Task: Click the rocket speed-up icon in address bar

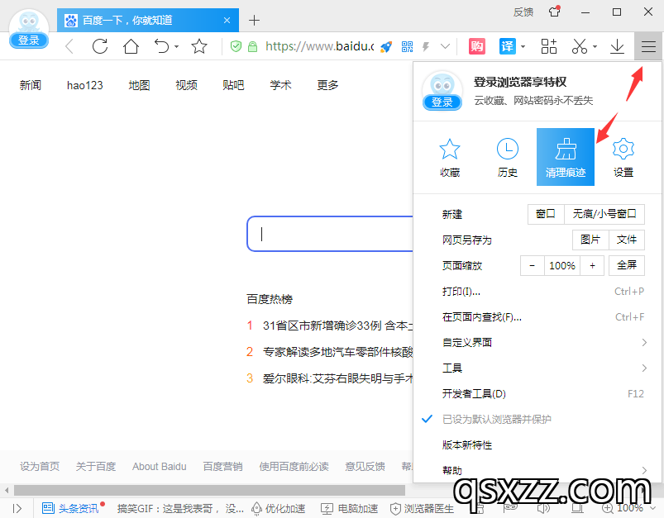Action: [x=386, y=46]
